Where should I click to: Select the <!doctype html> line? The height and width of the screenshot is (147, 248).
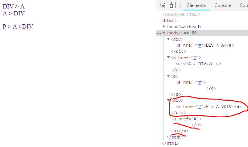(x=181, y=14)
